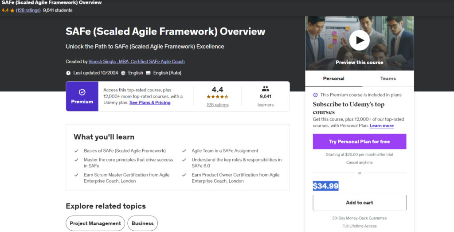Click the globe language icon
Screen dimensions: 454x232
(123, 73)
